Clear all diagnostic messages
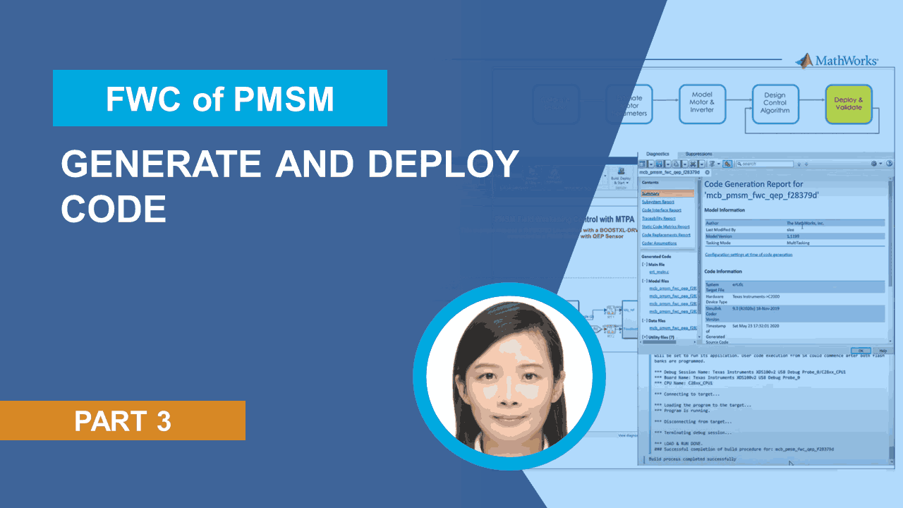 coord(693,164)
